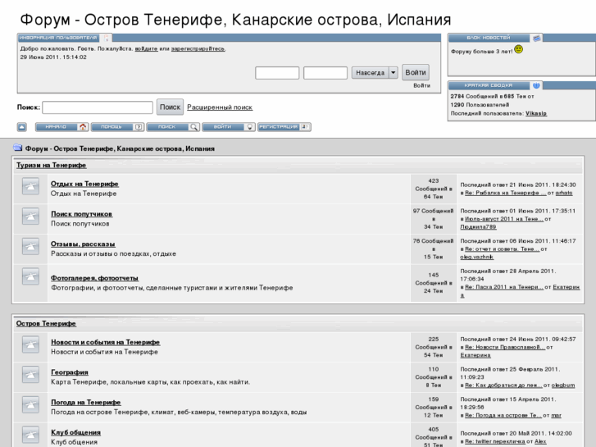Click board icon beside Поиск попутчиков
Image resolution: width=596 pixels, height=447 pixels.
(30, 217)
